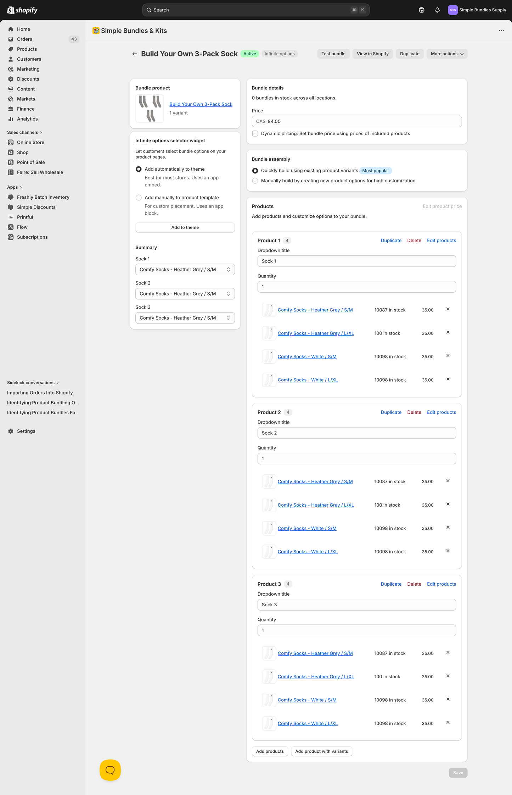Open the More actions dropdown
The height and width of the screenshot is (795, 512).
447,54
